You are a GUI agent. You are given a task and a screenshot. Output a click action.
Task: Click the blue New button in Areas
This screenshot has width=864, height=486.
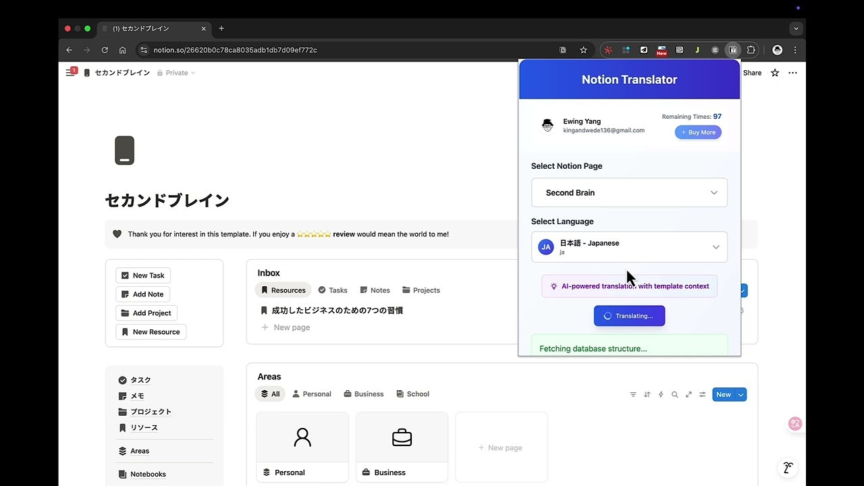[x=724, y=394]
